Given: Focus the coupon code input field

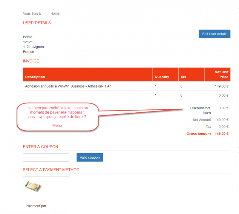Looking at the screenshot, I should click(46, 158).
